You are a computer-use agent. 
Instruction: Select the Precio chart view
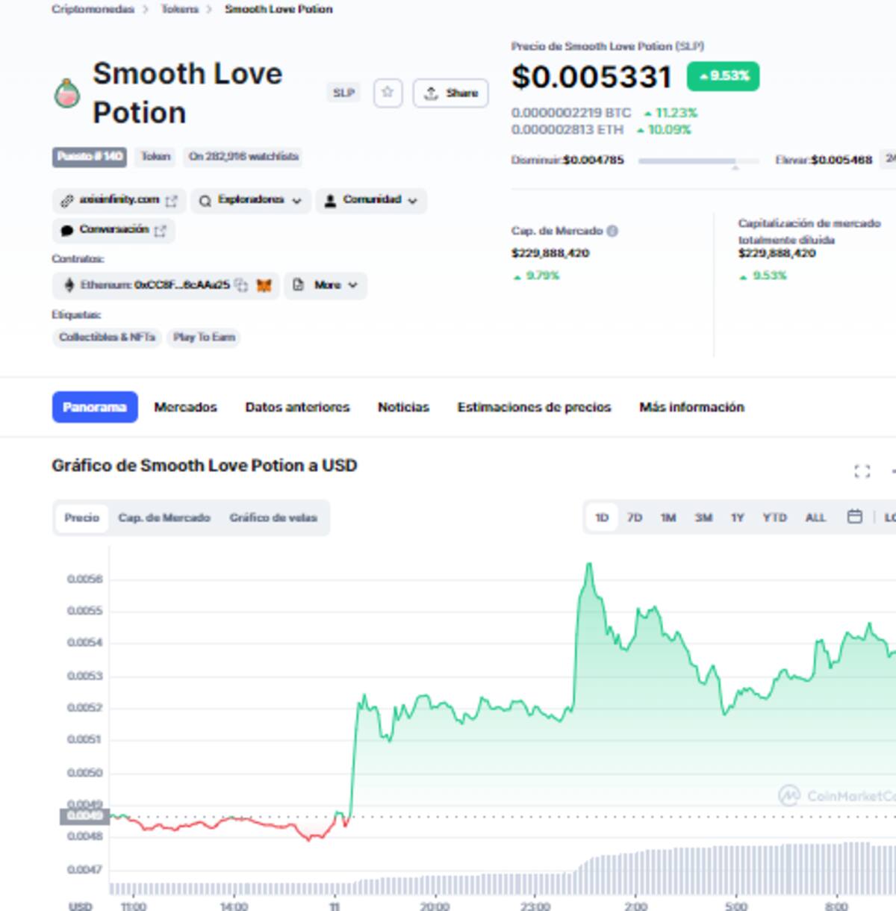pos(81,517)
